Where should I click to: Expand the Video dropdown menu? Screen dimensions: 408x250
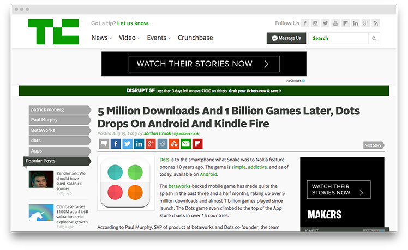129,38
